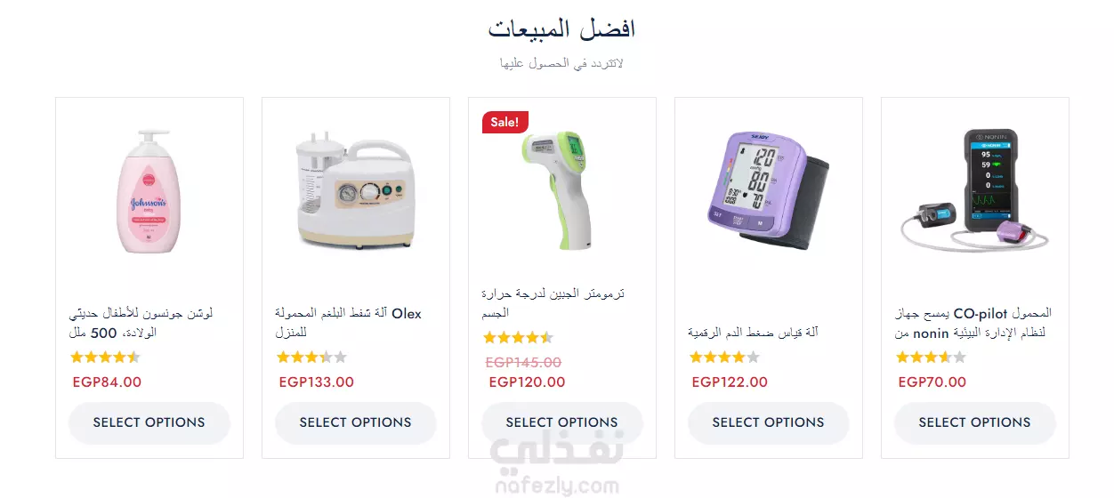Click the red Sale! badge
The image size is (1114, 498).
505,122
